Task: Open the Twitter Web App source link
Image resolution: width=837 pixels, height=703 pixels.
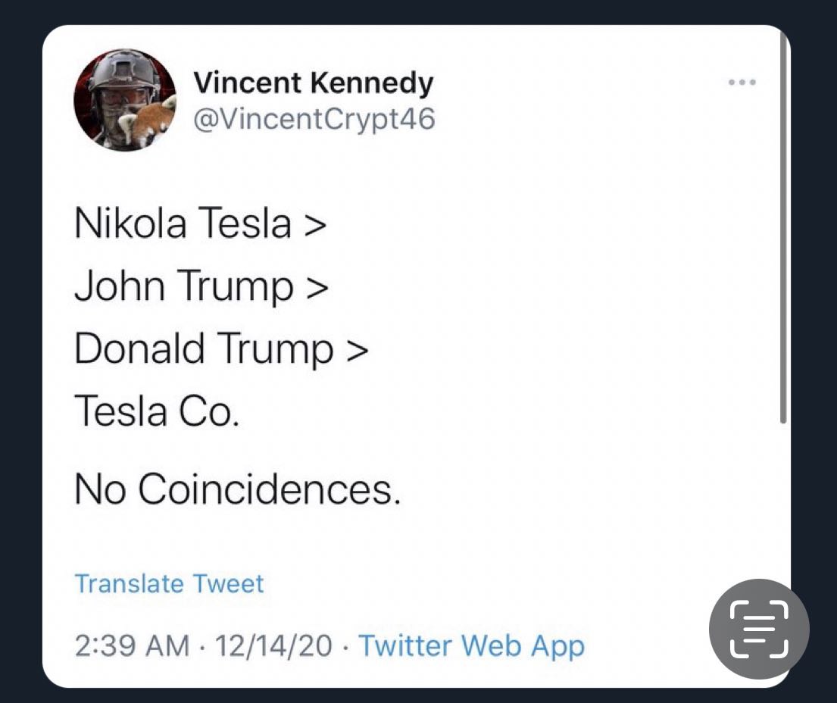Action: (x=471, y=646)
